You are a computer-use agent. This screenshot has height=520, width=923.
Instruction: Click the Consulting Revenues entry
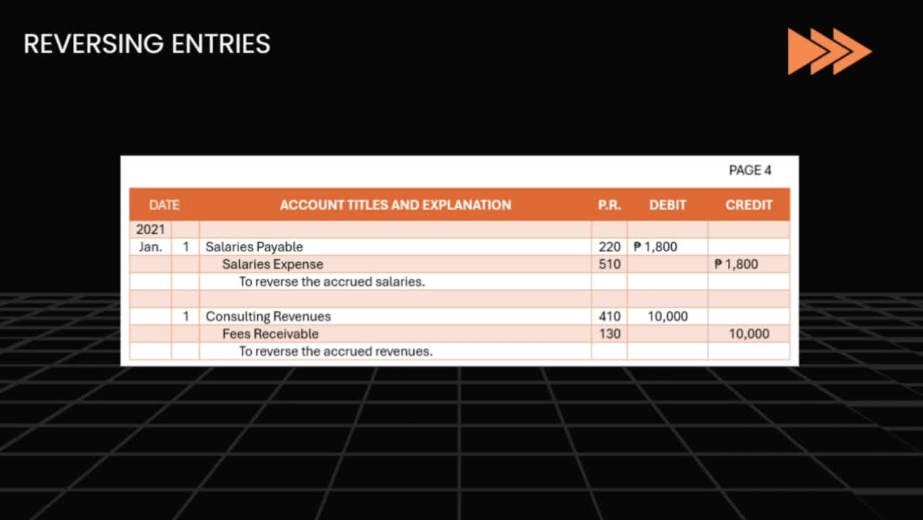tap(268, 316)
